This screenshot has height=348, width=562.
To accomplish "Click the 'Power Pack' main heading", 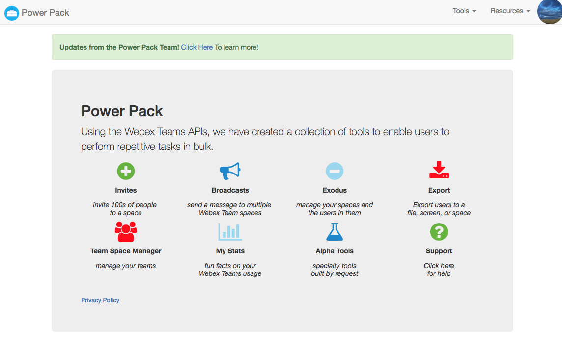I will click(122, 111).
